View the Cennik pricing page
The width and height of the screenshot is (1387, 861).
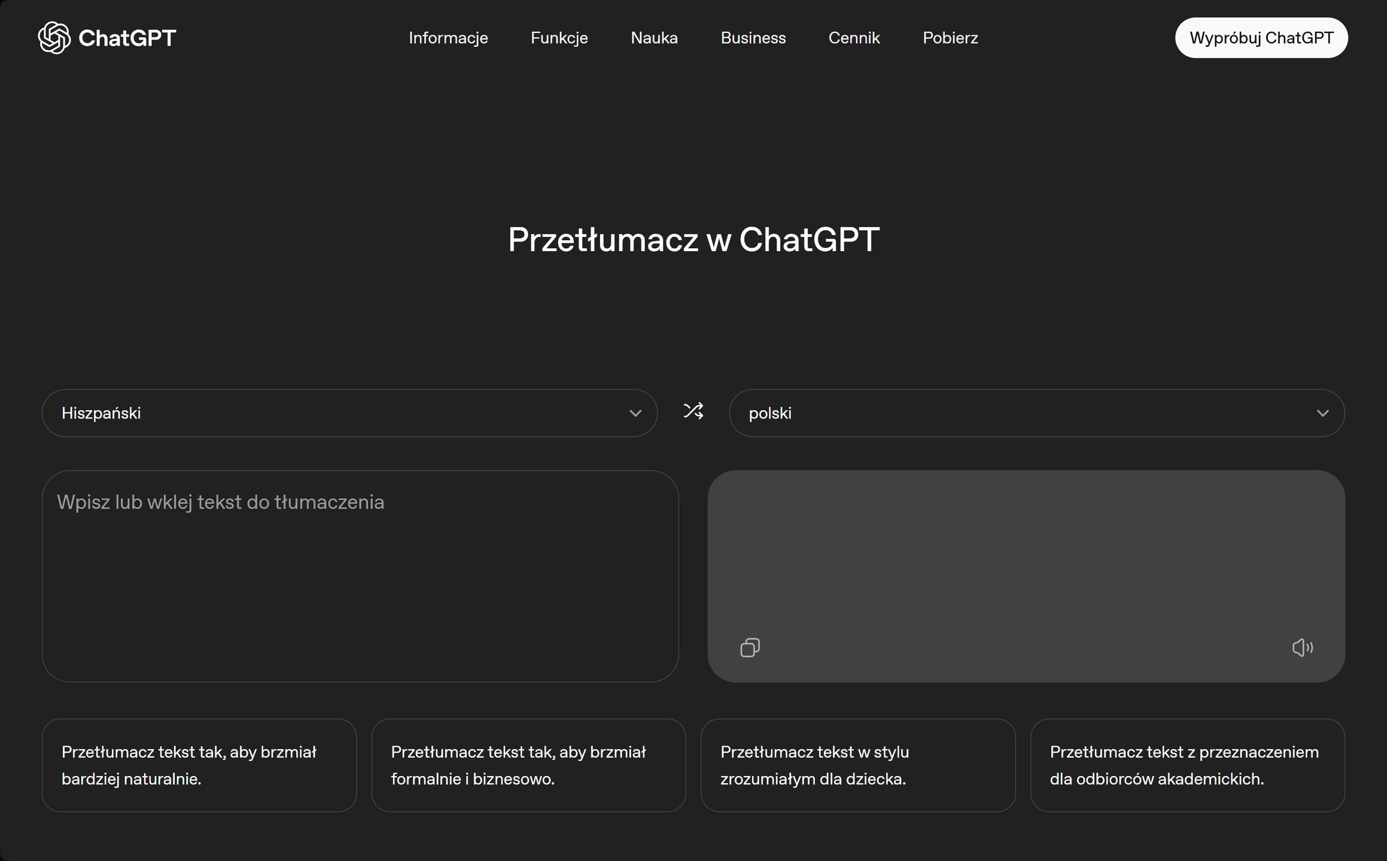854,38
